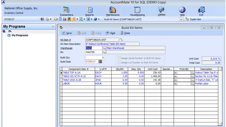
Task: Click first icon under My Programs header
Action: click(x=4, y=31)
